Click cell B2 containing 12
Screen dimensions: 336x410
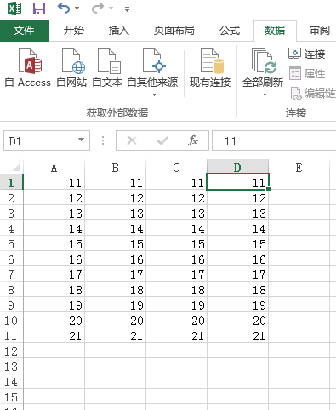pyautogui.click(x=115, y=197)
